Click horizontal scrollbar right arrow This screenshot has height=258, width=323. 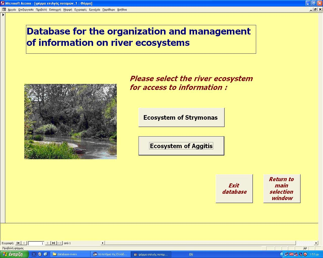(316, 243)
